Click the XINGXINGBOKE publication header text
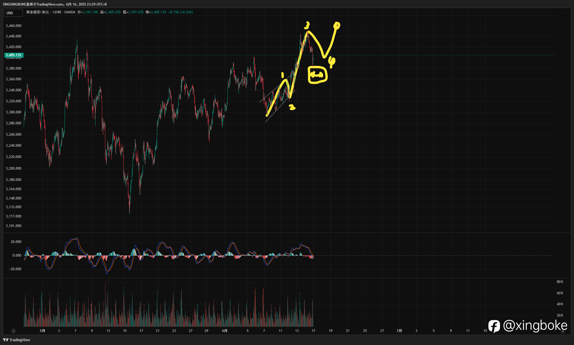Viewport: 574px width, 345px height. (55, 4)
